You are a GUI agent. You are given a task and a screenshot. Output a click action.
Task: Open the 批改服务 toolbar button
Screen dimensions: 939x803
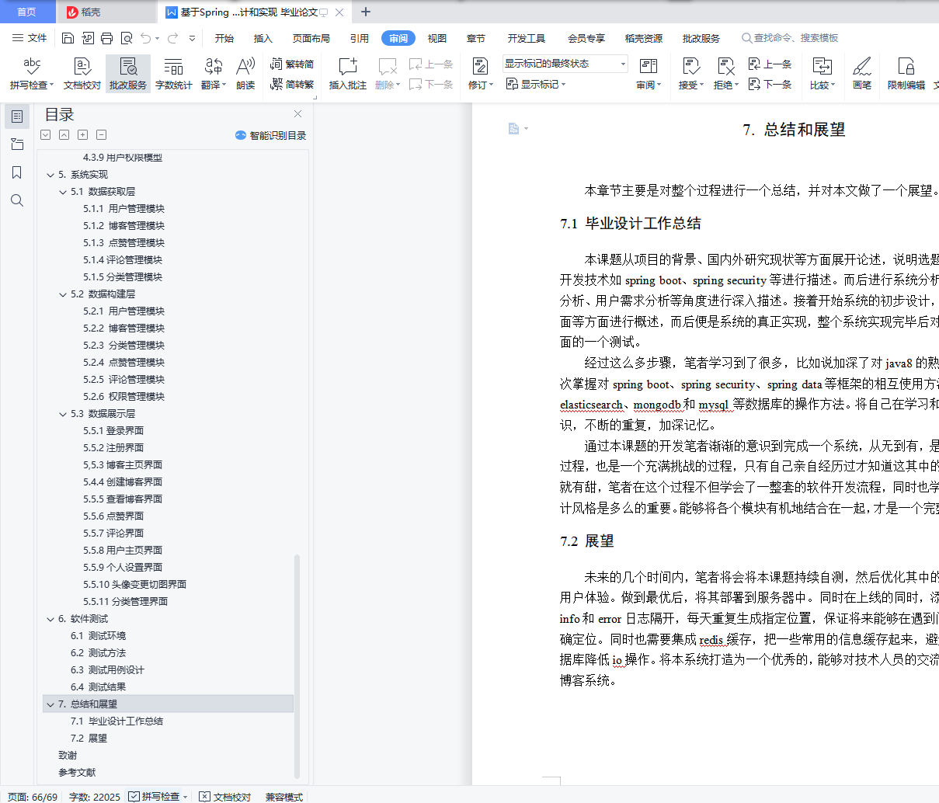click(x=128, y=74)
